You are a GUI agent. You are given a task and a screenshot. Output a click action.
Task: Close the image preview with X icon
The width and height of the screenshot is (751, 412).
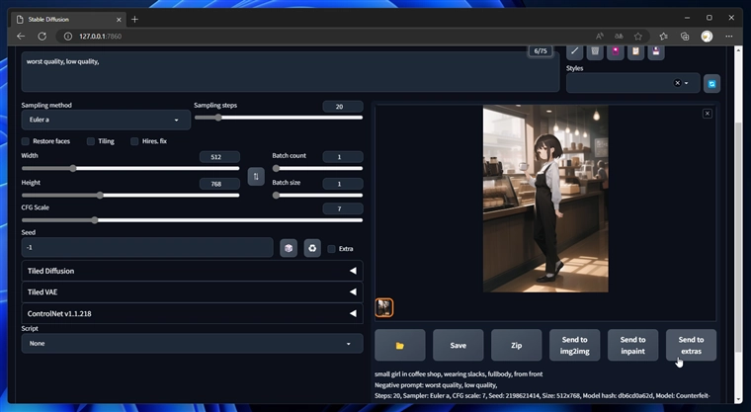pyautogui.click(x=707, y=114)
